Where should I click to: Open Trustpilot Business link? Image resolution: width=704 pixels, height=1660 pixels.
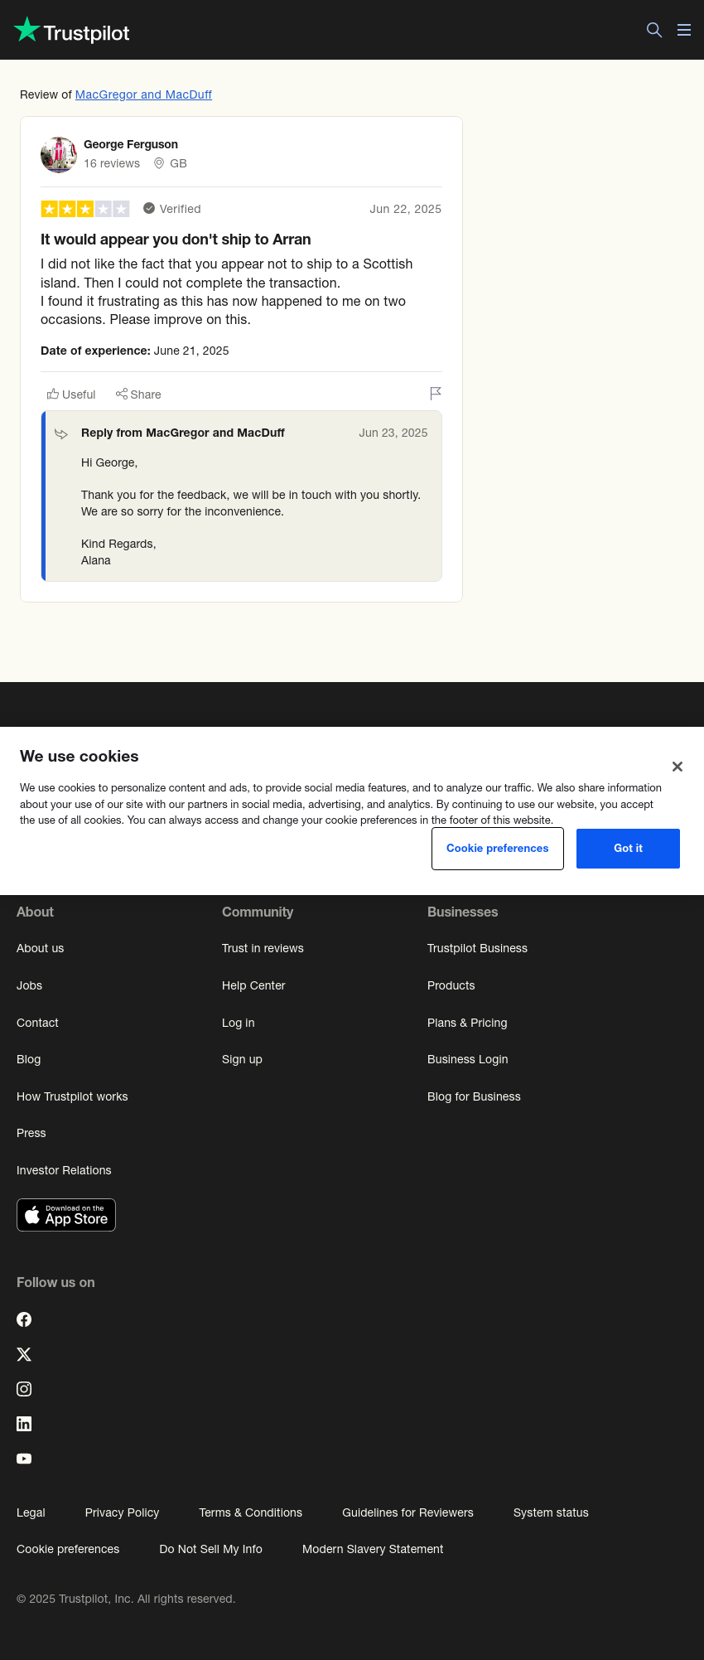tap(477, 948)
